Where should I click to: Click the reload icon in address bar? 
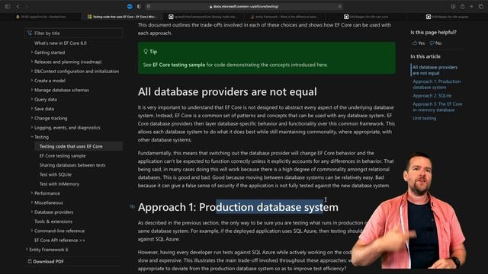[x=340, y=6]
